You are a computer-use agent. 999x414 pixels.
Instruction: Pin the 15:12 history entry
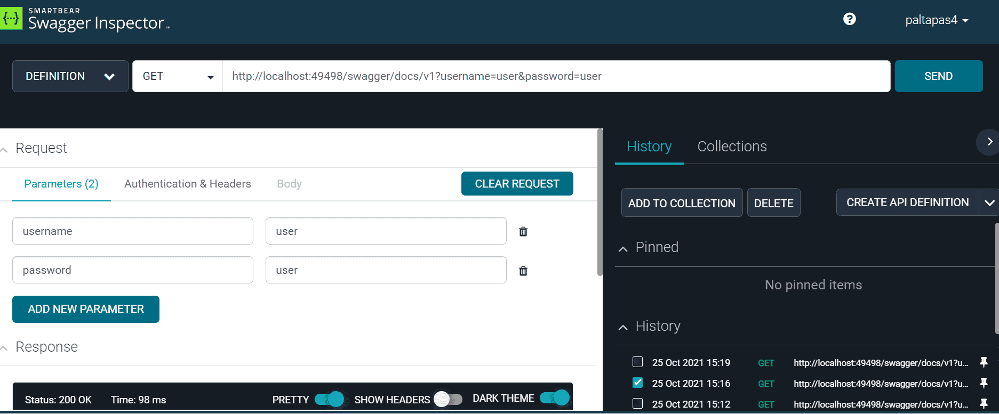pos(984,404)
